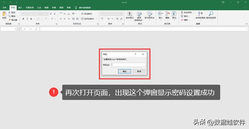Click the decrease font size icon
Screen dimensions: 249x129
(55, 14)
